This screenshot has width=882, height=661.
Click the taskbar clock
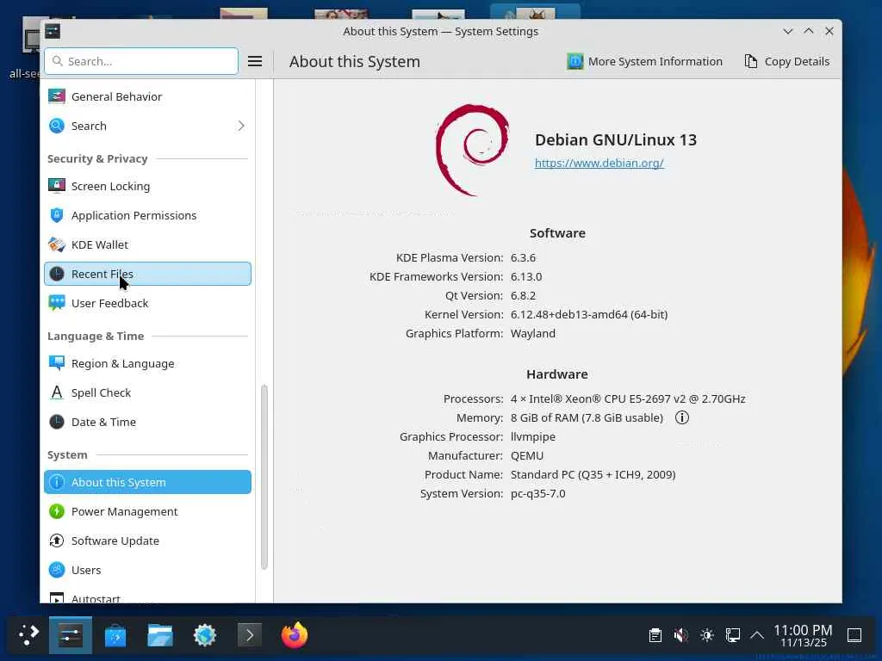(x=803, y=635)
